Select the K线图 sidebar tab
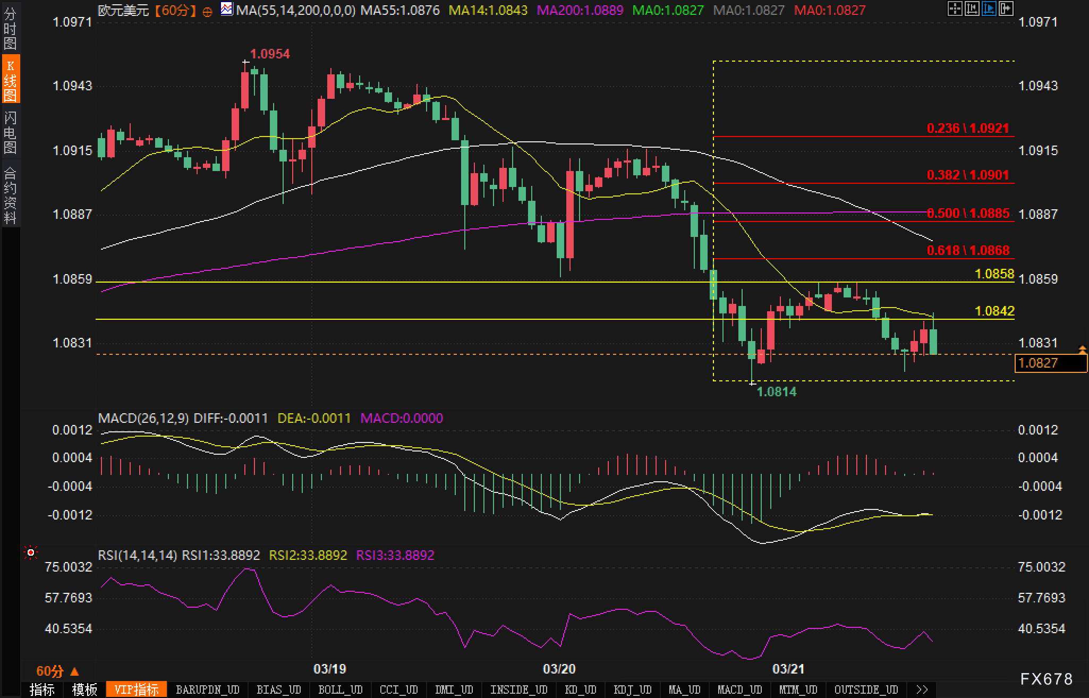The image size is (1089, 698). (10, 80)
